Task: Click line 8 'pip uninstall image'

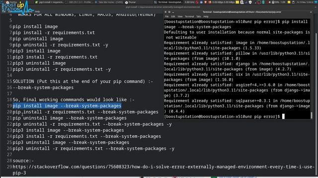Action: [x=38, y=39]
